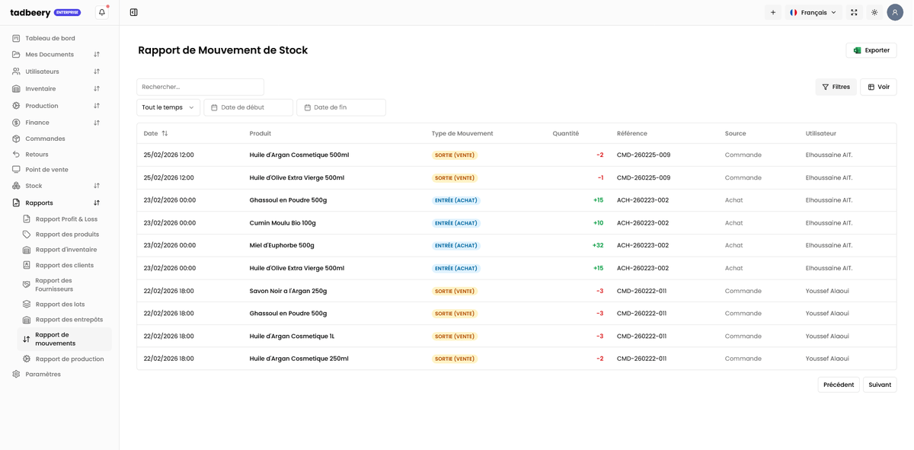
Task: Toggle the light/dark theme
Action: [874, 12]
